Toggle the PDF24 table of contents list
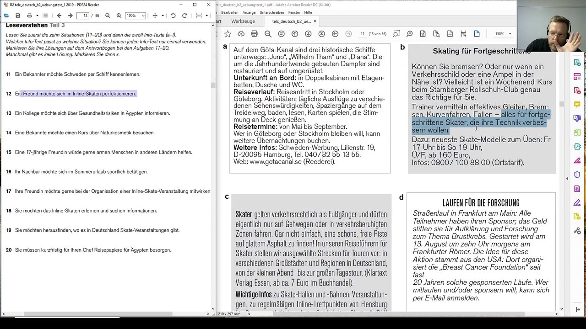 click(x=45, y=16)
